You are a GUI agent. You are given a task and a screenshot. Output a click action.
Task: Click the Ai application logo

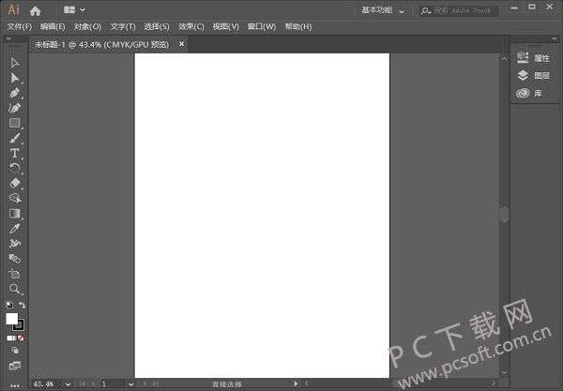[13, 10]
